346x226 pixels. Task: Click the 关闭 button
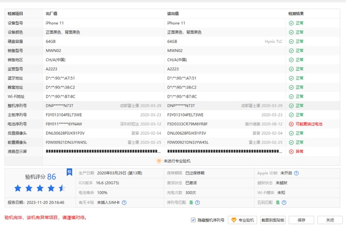pos(330,220)
